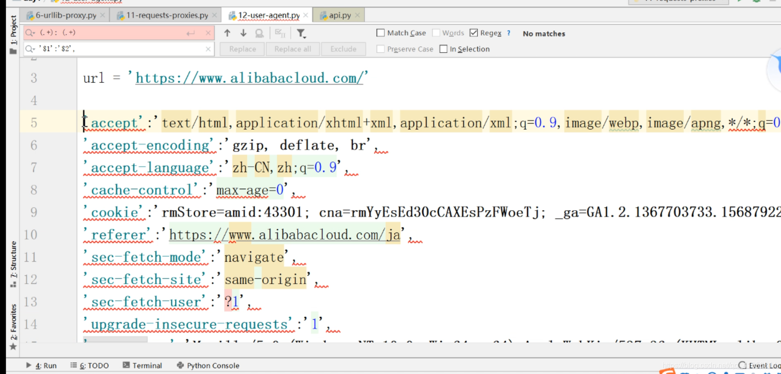Open the Run tool window
Screen dimensions: 781x374
pyautogui.click(x=41, y=366)
